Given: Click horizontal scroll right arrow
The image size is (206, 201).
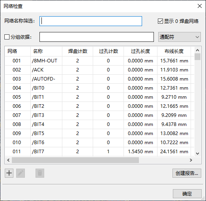Looking at the screenshot, I should [x=191, y=160].
